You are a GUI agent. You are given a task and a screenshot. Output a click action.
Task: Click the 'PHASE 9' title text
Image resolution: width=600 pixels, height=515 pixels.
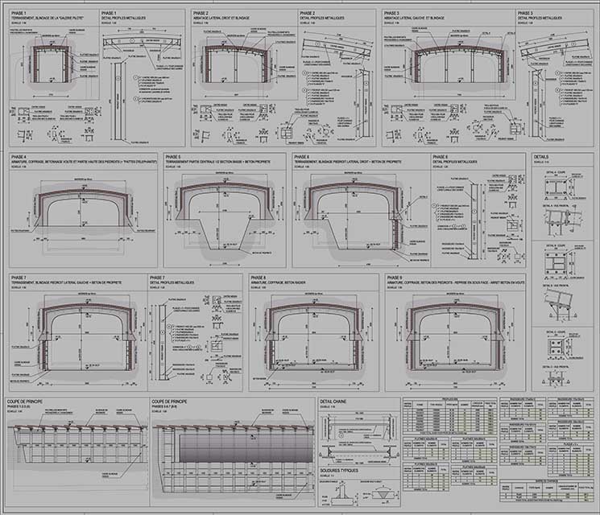pyautogui.click(x=394, y=278)
